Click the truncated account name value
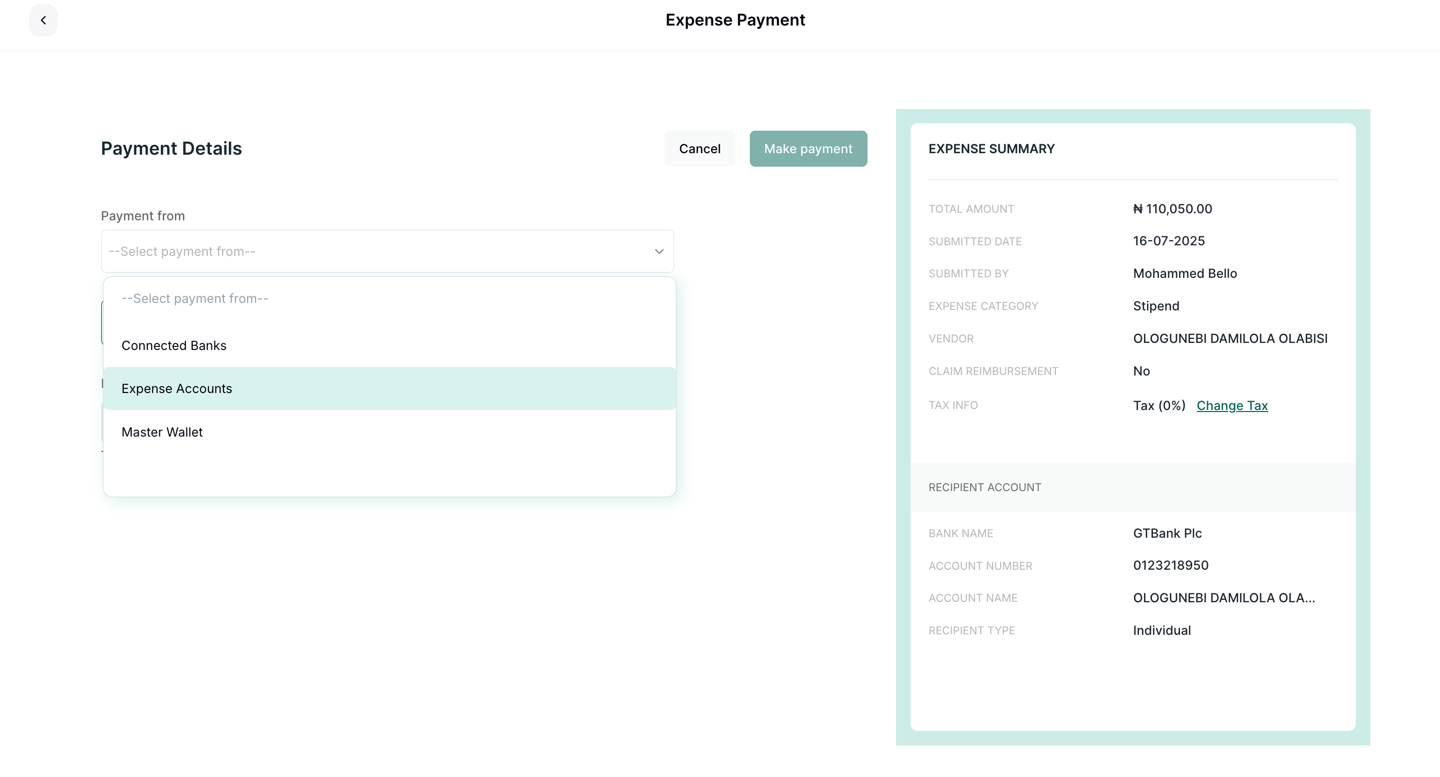Viewport: 1440px width, 777px height. (x=1224, y=598)
